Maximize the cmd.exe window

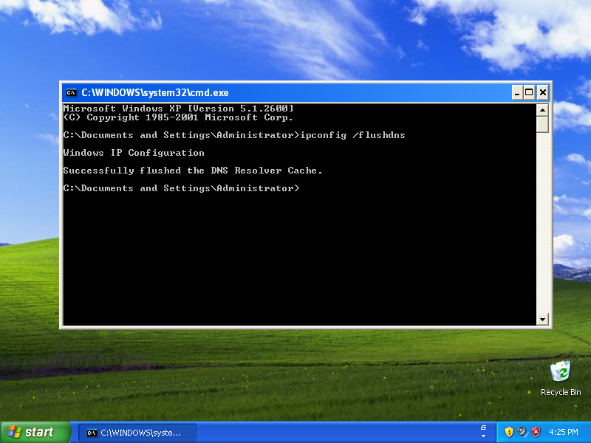click(529, 92)
